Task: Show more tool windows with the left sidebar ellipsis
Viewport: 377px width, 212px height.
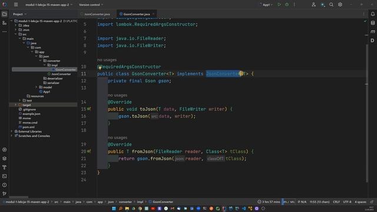Action: click(4, 31)
